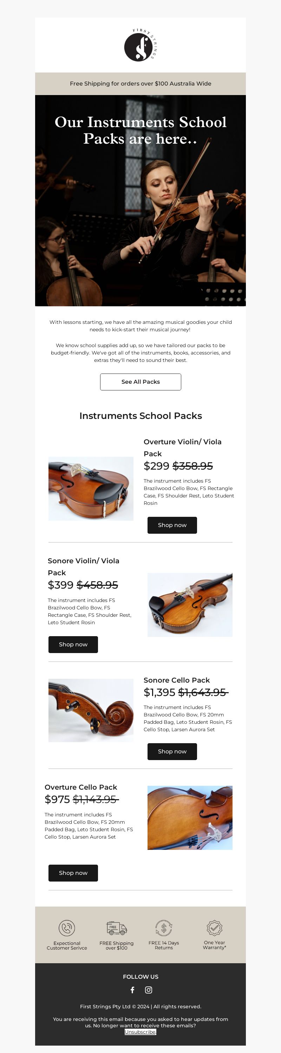Click the free shipping announcement banner
Screen dimensions: 281x1053
[140, 84]
